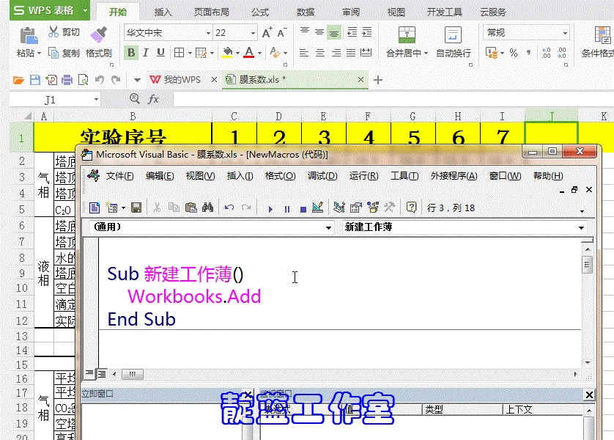This screenshot has width=614, height=440.
Task: Select the font color red swatch
Action: [249, 56]
